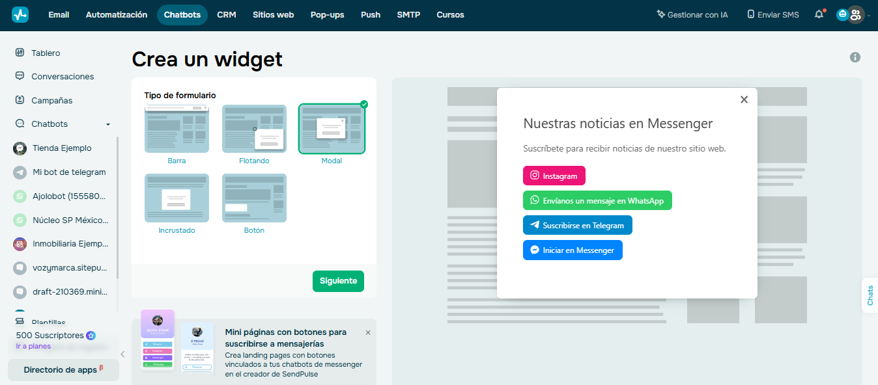Dismiss the Mini páginas promo banner
The width and height of the screenshot is (878, 385).
pos(368,332)
